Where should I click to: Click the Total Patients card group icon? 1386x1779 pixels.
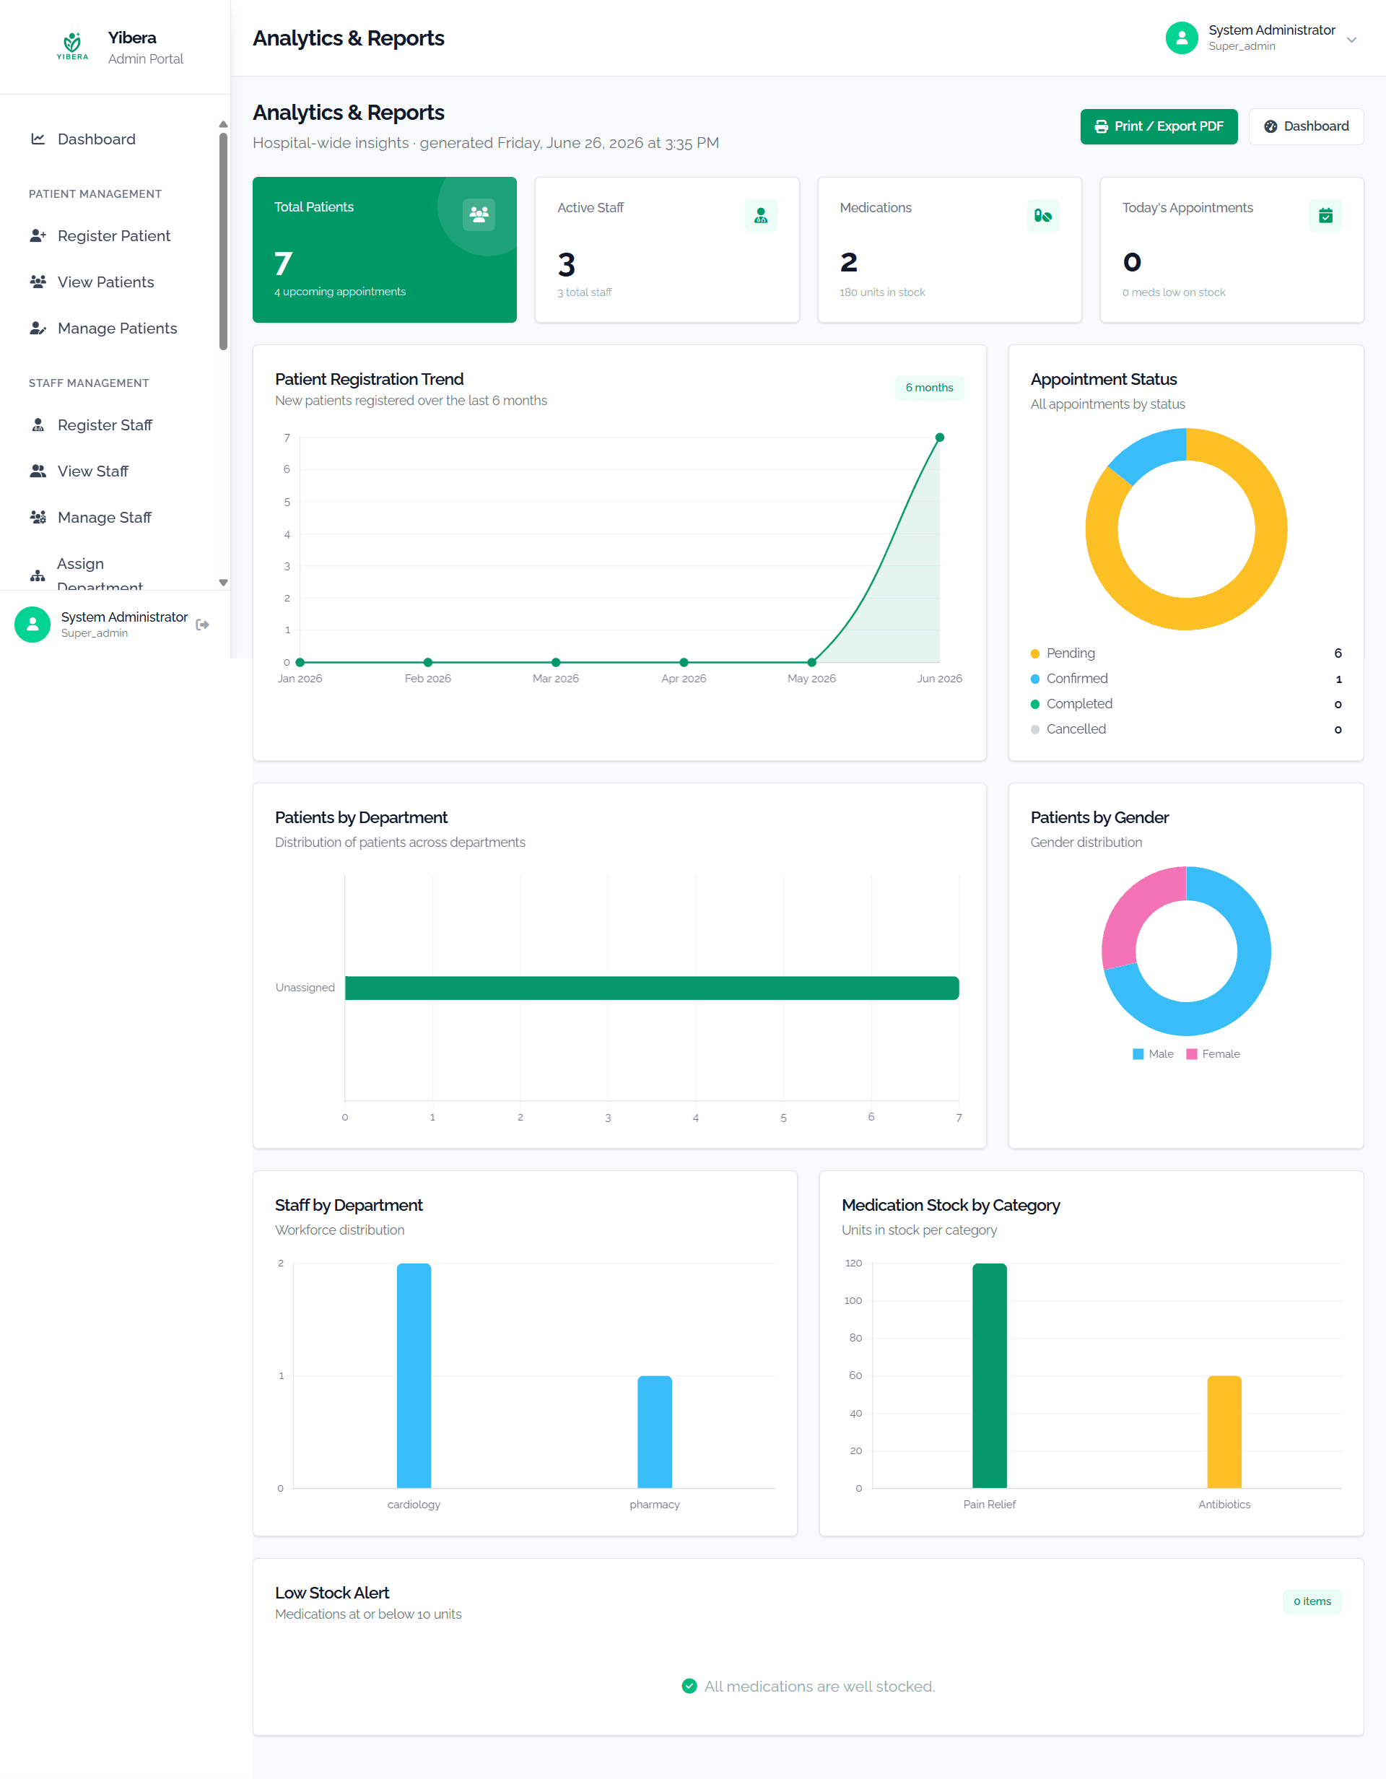tap(479, 215)
